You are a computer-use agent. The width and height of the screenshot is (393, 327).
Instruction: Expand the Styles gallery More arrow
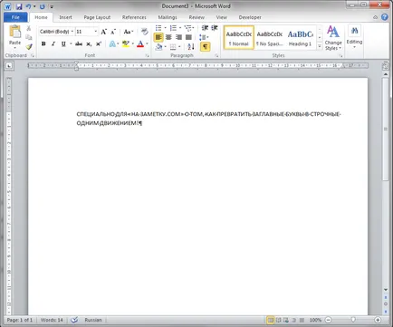tap(320, 46)
